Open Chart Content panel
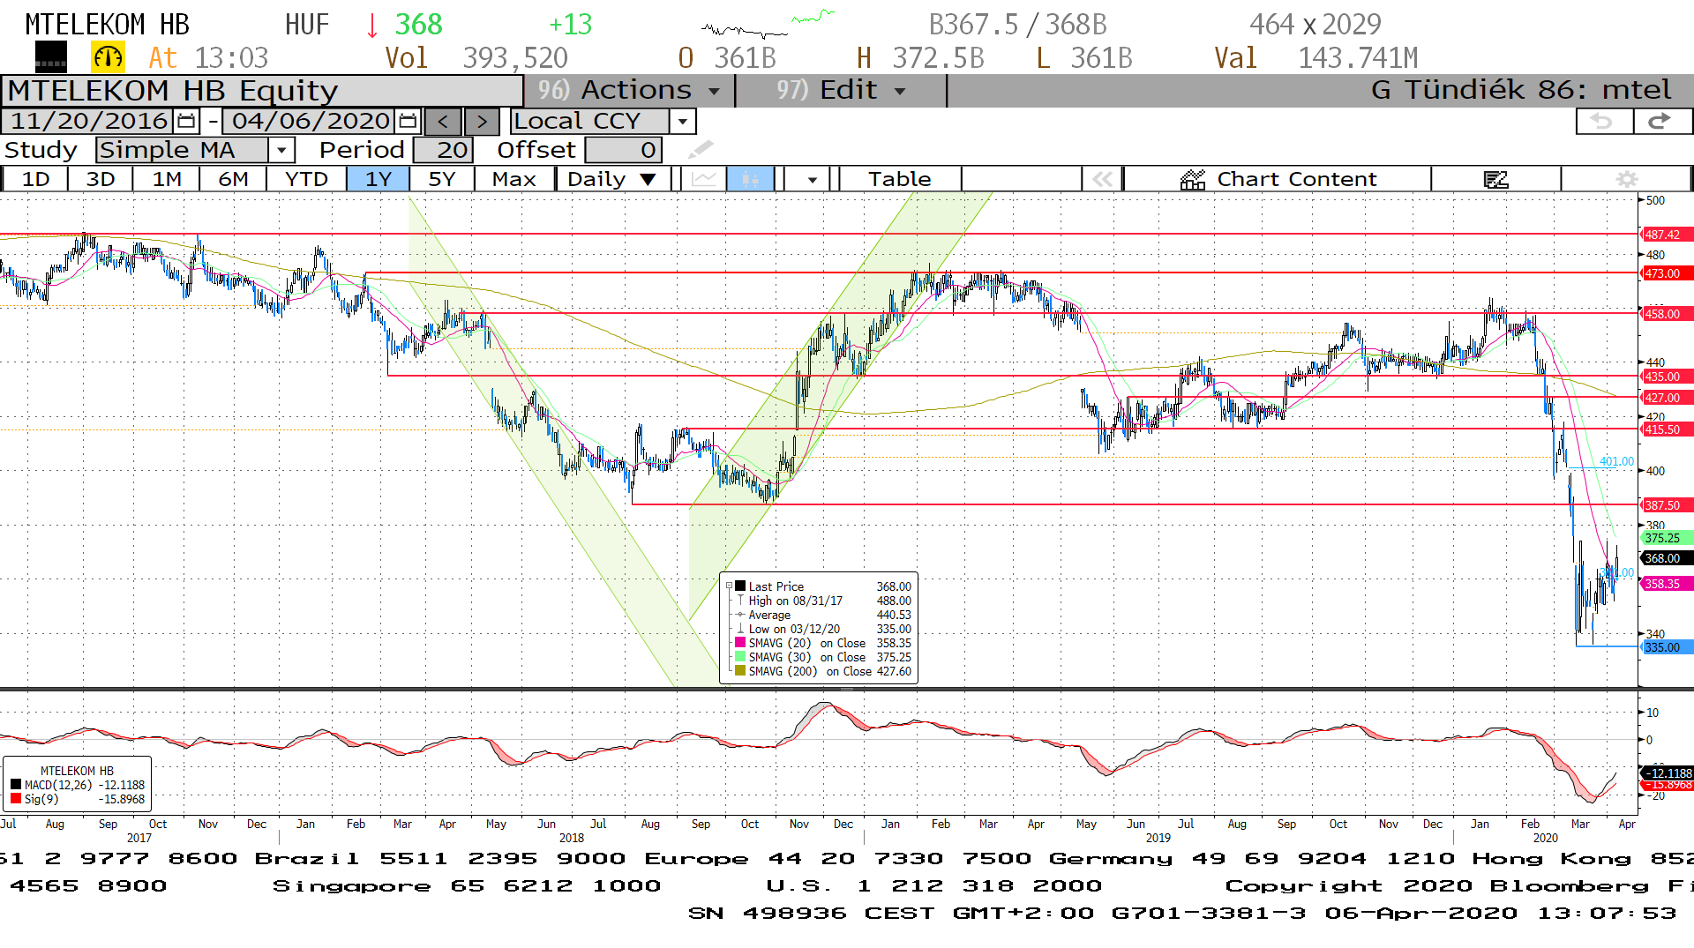Image resolution: width=1694 pixels, height=948 pixels. click(1278, 179)
